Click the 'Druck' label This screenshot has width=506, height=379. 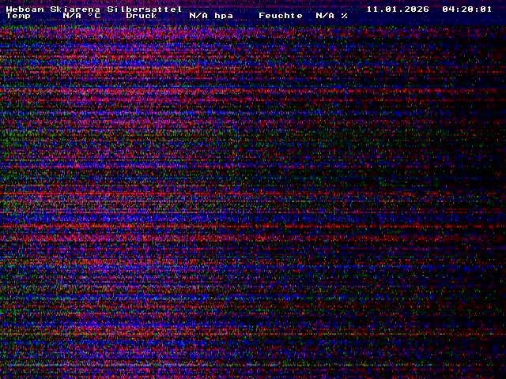click(x=142, y=16)
